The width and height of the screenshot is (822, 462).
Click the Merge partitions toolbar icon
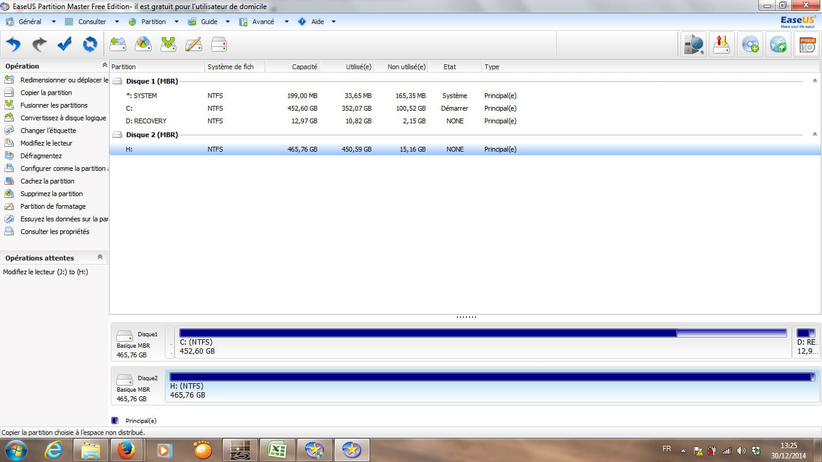(x=168, y=45)
